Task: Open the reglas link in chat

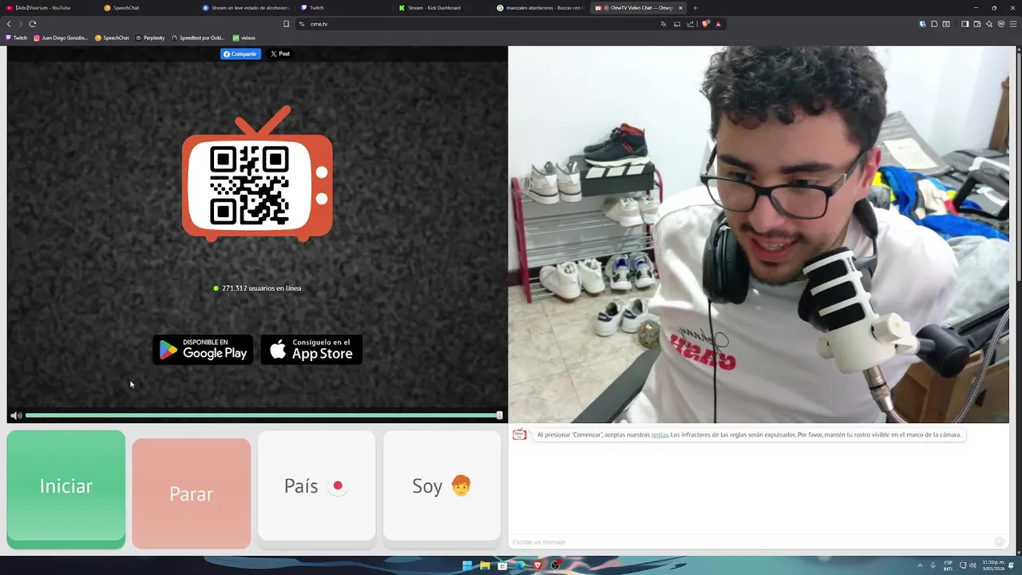Action: coord(660,434)
